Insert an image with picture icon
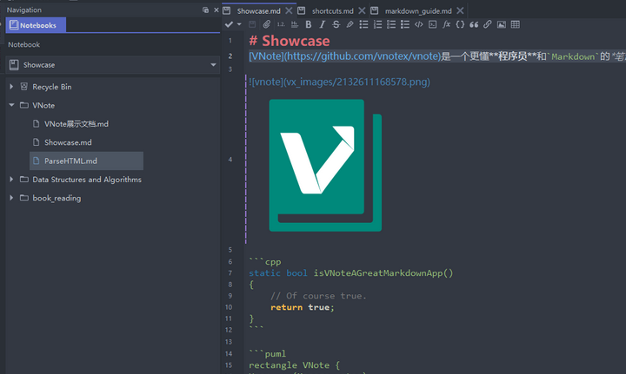 (502, 24)
